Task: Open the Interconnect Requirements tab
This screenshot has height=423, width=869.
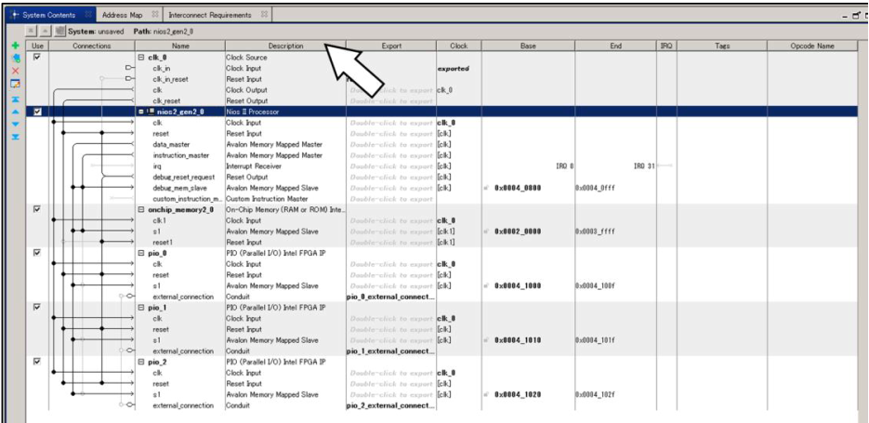Action: coord(210,15)
